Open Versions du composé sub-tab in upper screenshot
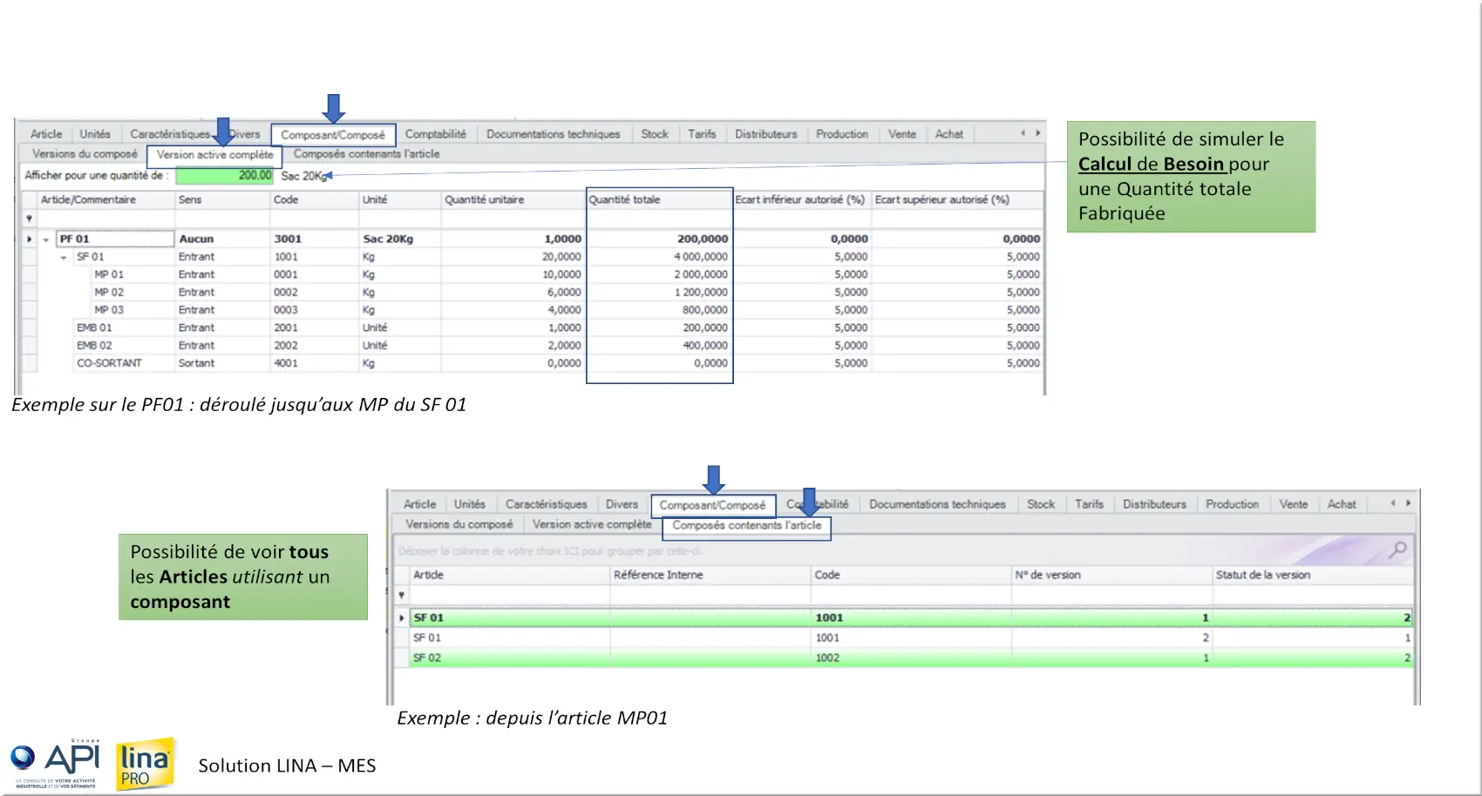Image resolution: width=1482 pixels, height=796 pixels. point(85,154)
